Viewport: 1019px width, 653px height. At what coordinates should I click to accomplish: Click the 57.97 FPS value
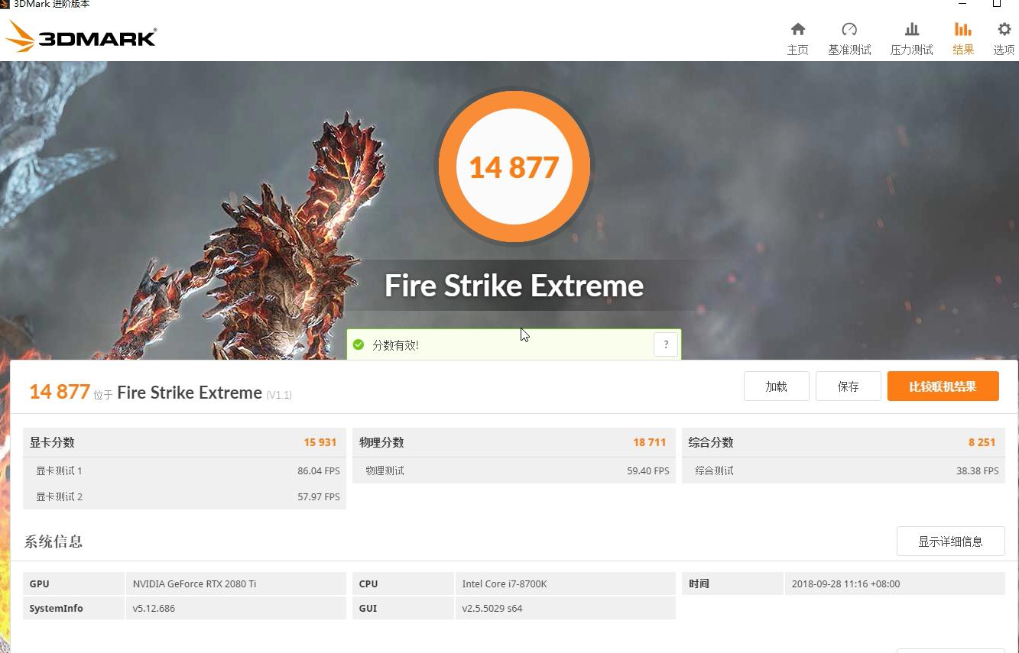coord(319,496)
